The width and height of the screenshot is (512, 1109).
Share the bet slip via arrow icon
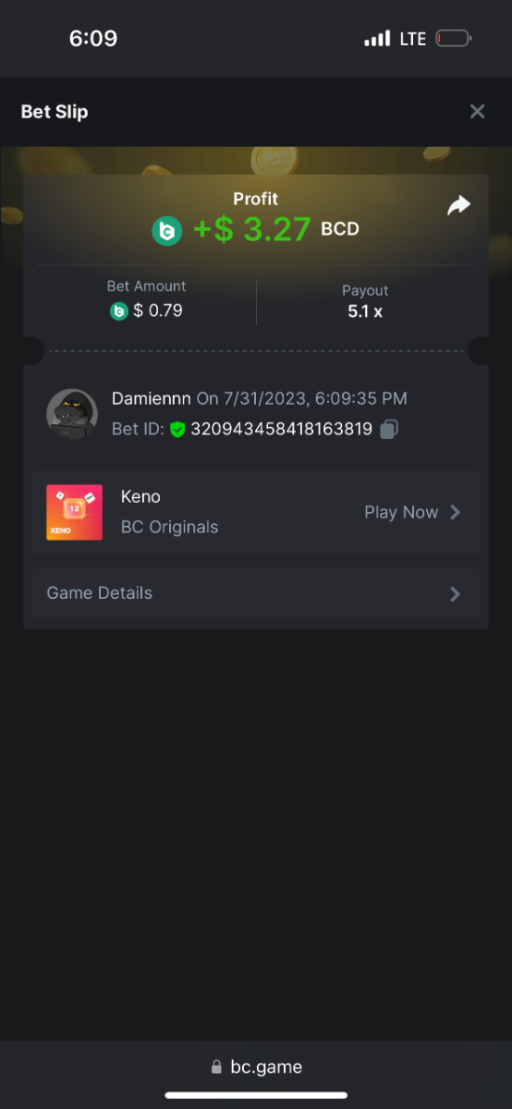(458, 205)
